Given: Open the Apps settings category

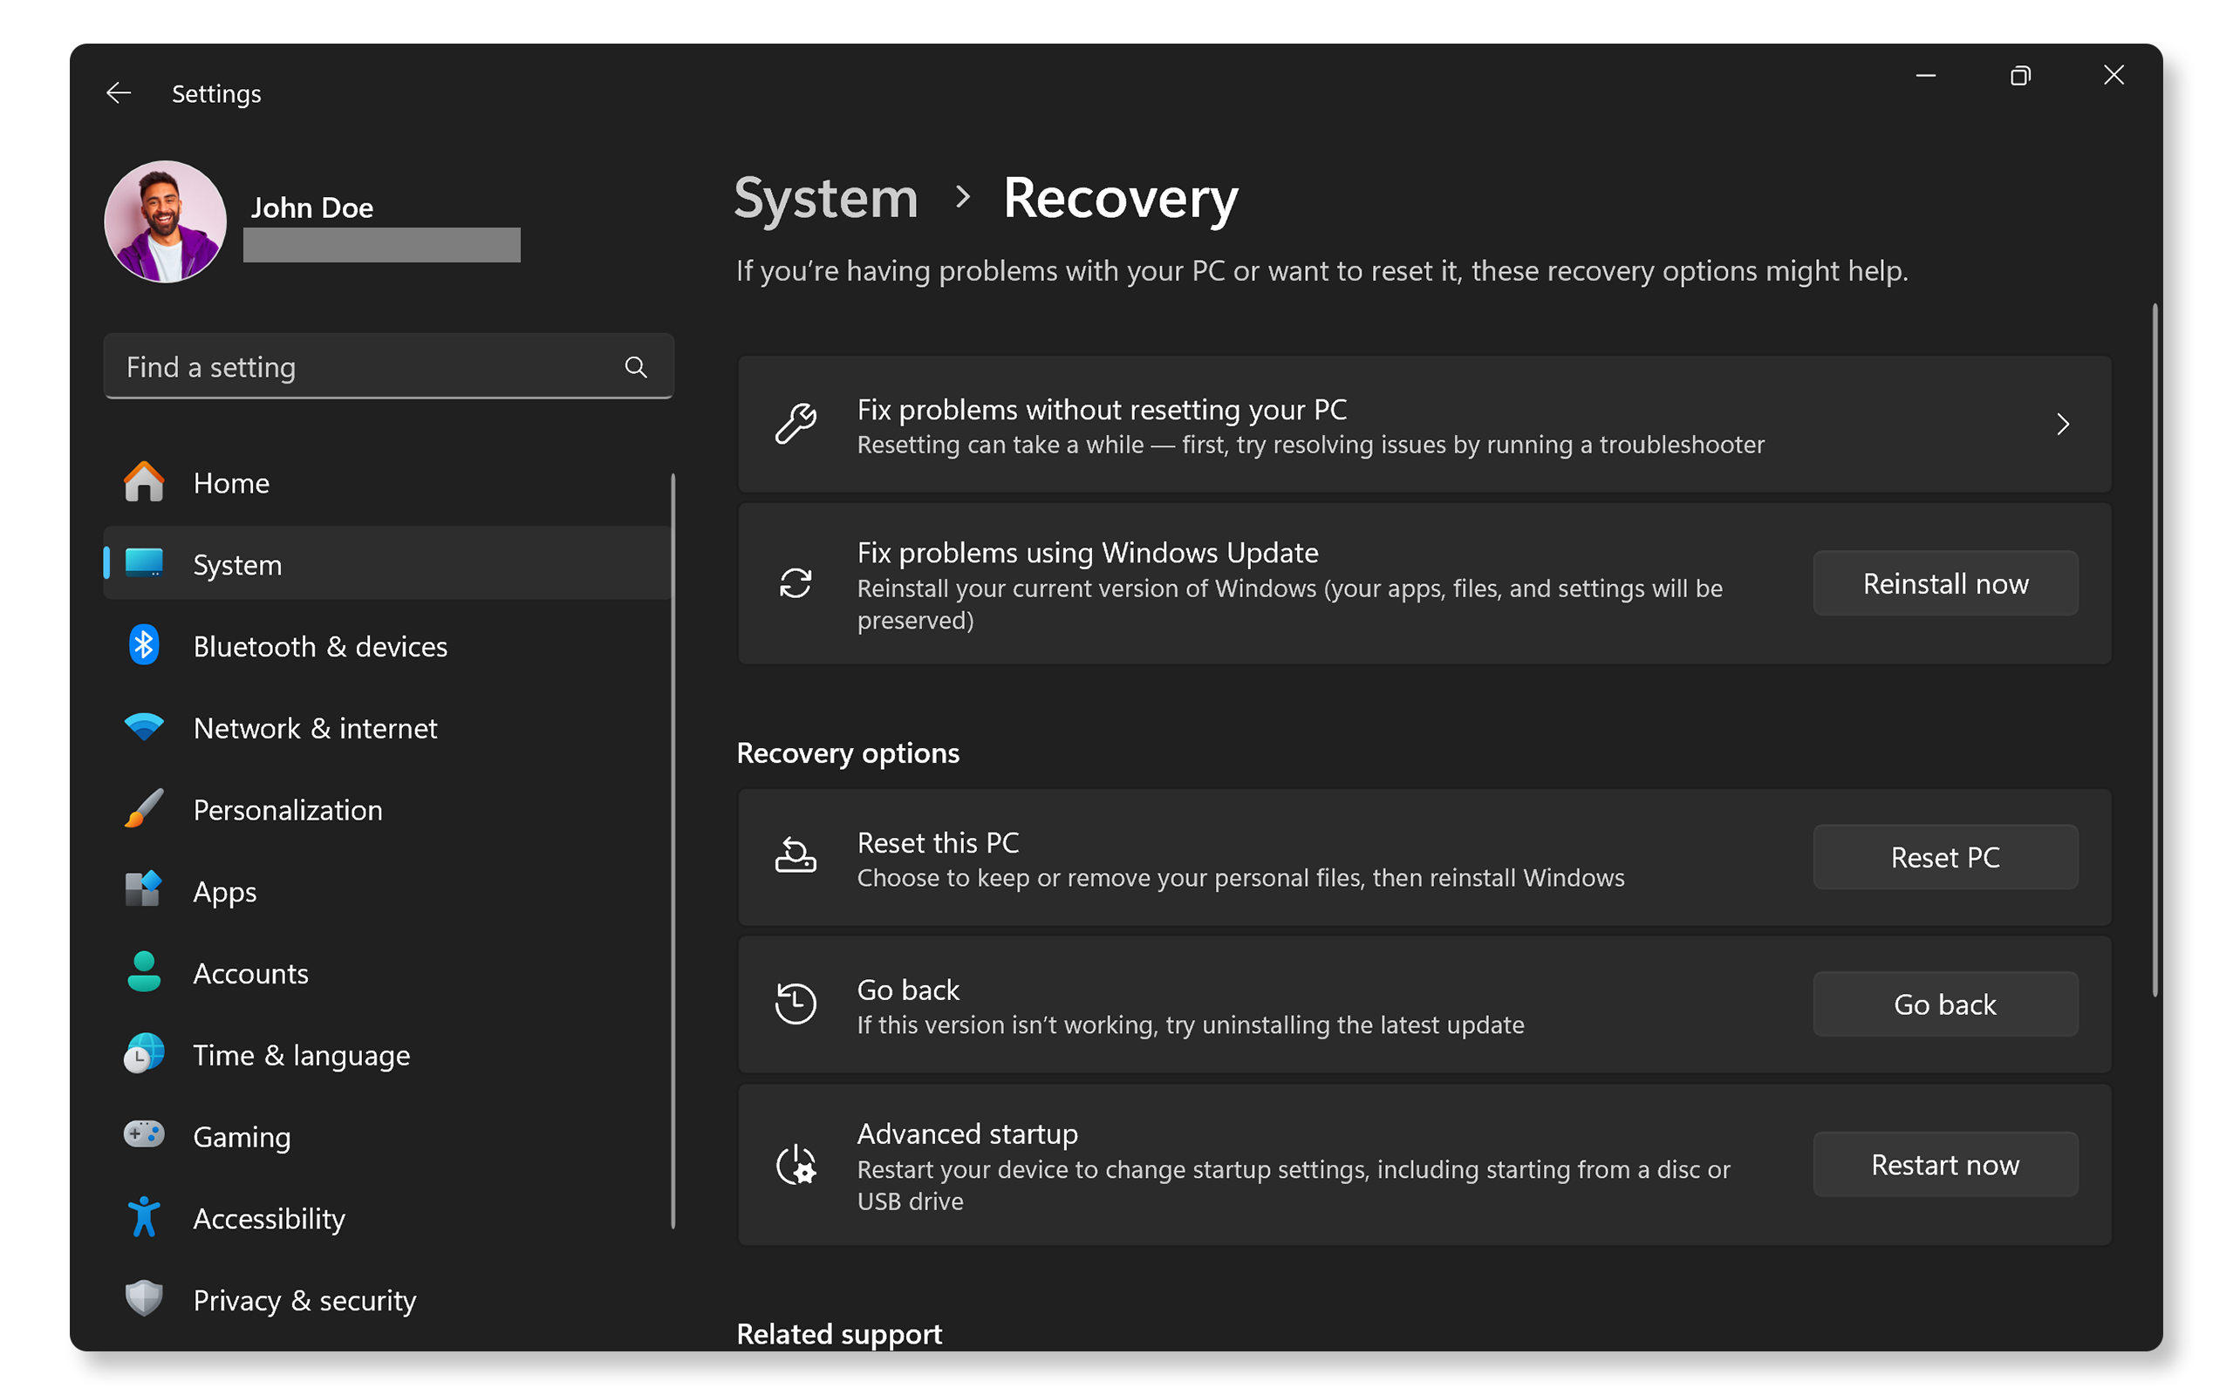Looking at the screenshot, I should pyautogui.click(x=387, y=890).
